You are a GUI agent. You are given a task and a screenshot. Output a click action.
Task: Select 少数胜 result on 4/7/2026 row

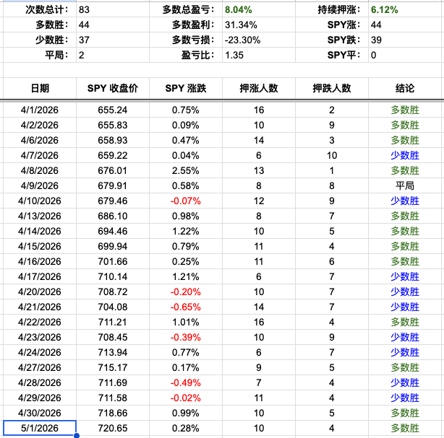405,155
